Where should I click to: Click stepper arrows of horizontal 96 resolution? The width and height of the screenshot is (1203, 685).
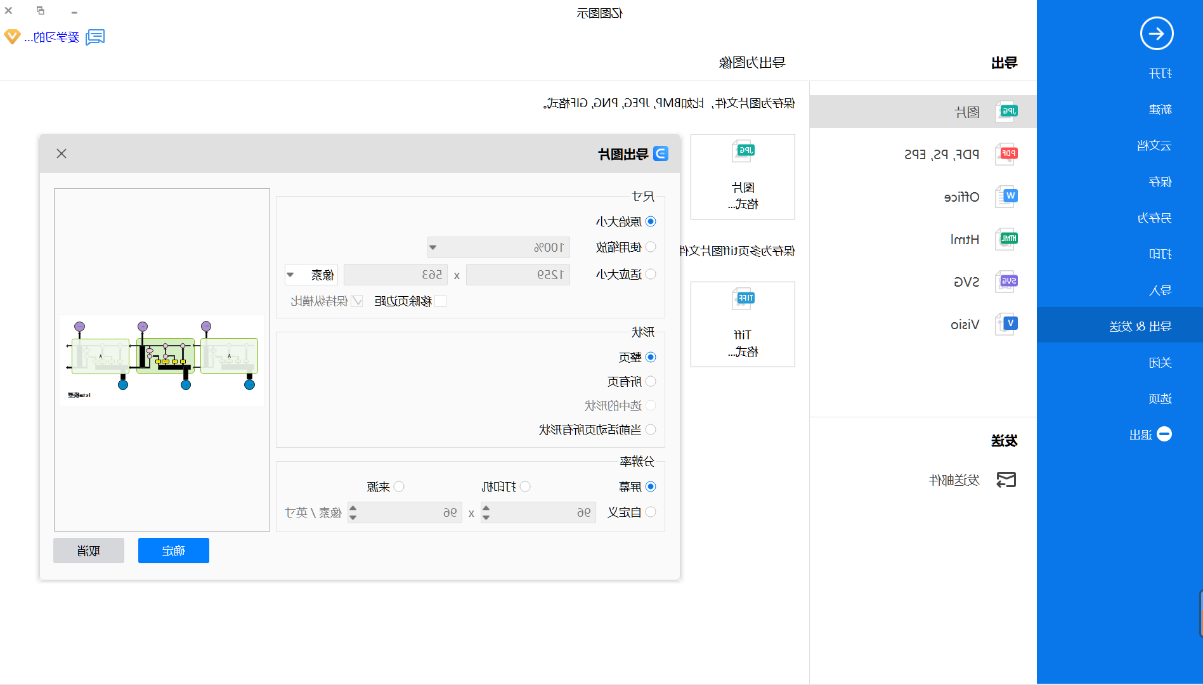click(x=486, y=512)
